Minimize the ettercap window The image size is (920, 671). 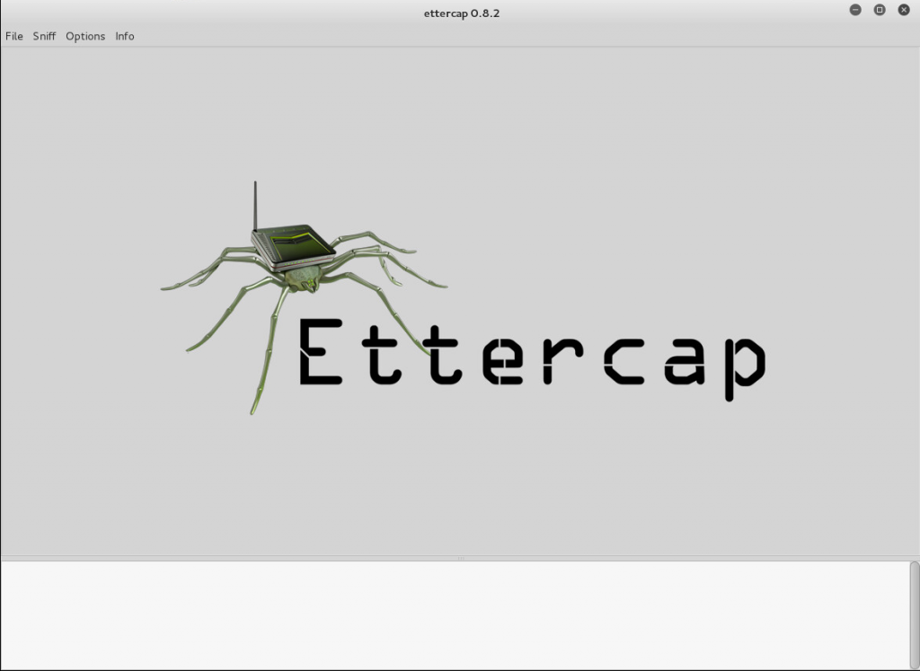pyautogui.click(x=855, y=10)
